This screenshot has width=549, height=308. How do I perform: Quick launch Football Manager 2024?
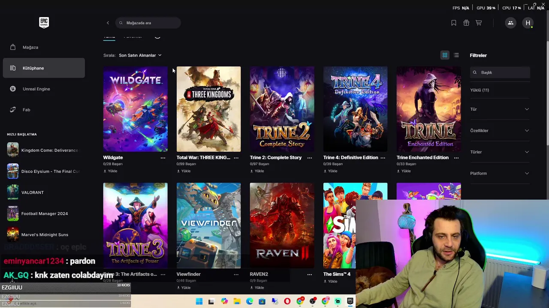coord(43,213)
